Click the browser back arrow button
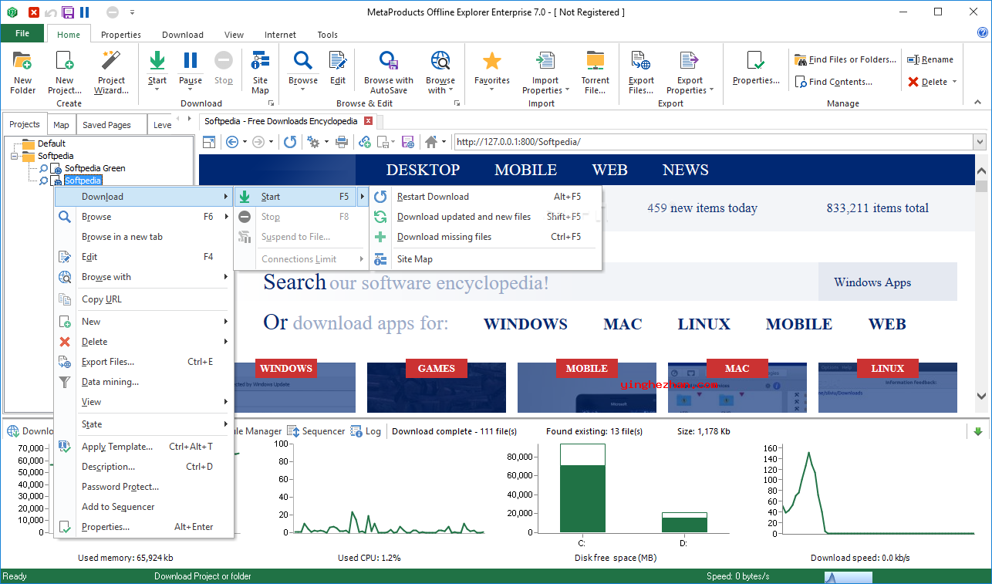This screenshot has height=584, width=992. (231, 142)
